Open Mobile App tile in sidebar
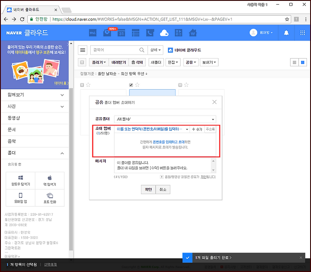Viewport: 311px width, 272px height. pos(21,198)
